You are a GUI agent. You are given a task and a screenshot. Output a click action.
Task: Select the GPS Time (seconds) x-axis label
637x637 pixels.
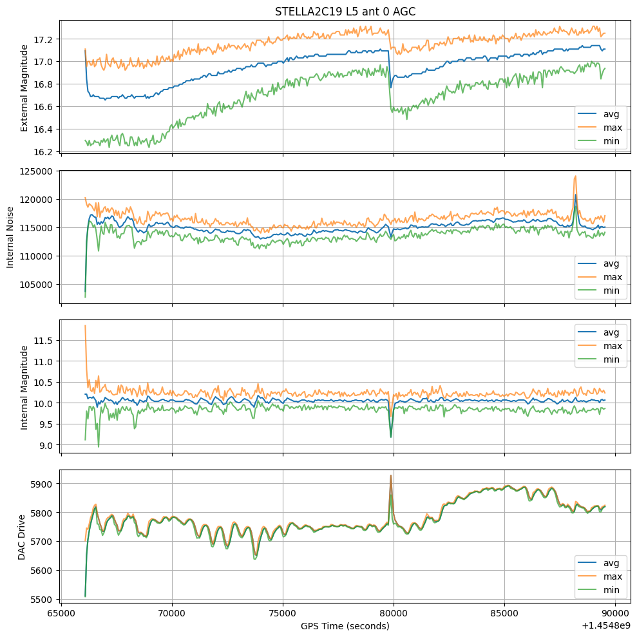pyautogui.click(x=345, y=625)
